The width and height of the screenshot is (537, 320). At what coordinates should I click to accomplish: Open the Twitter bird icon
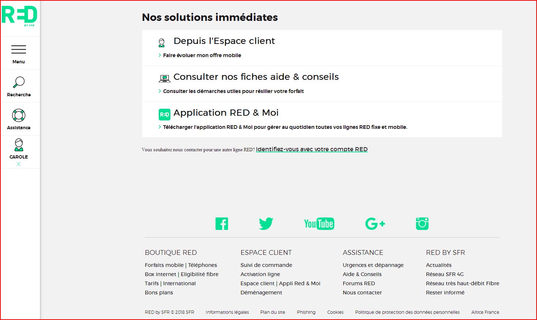[266, 224]
